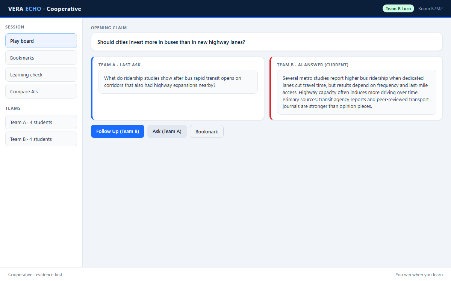This screenshot has width=451, height=281.
Task: Open the Learning check section
Action: (x=41, y=75)
